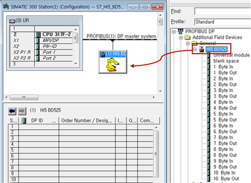Click the slot table vertical scrollbar thumb

156,154
